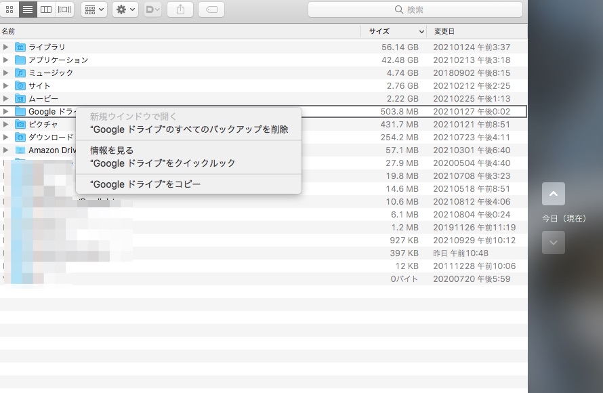The height and width of the screenshot is (393, 603).
Task: Click the share toolbar button
Action: tap(180, 9)
